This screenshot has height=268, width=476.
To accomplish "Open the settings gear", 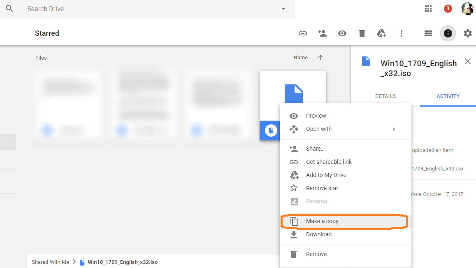I will 468,33.
